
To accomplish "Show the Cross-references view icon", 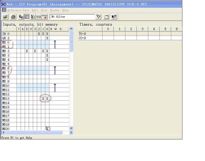I will coord(21,17).
